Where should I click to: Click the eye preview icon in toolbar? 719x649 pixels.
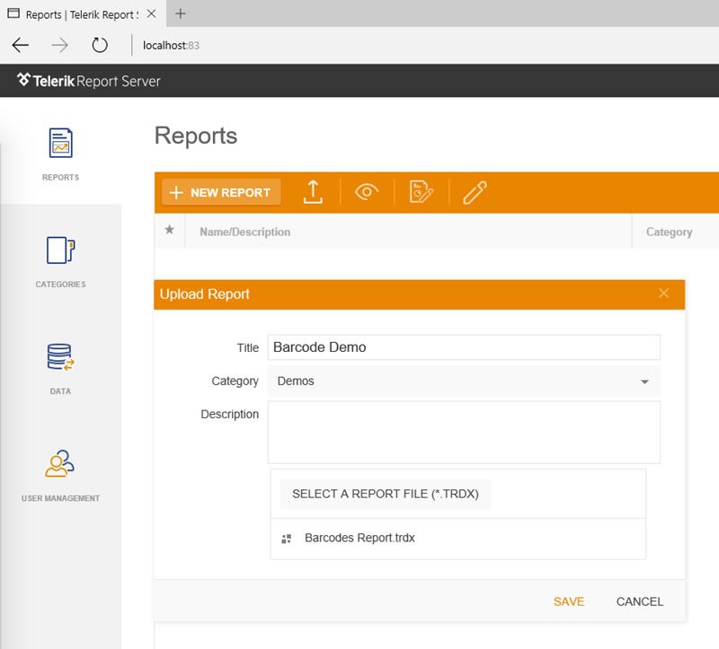tap(367, 192)
